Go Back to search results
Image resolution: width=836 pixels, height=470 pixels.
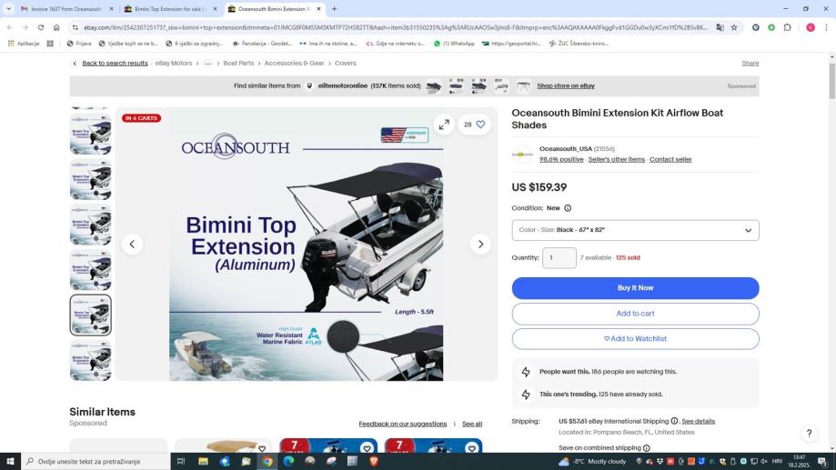[115, 64]
